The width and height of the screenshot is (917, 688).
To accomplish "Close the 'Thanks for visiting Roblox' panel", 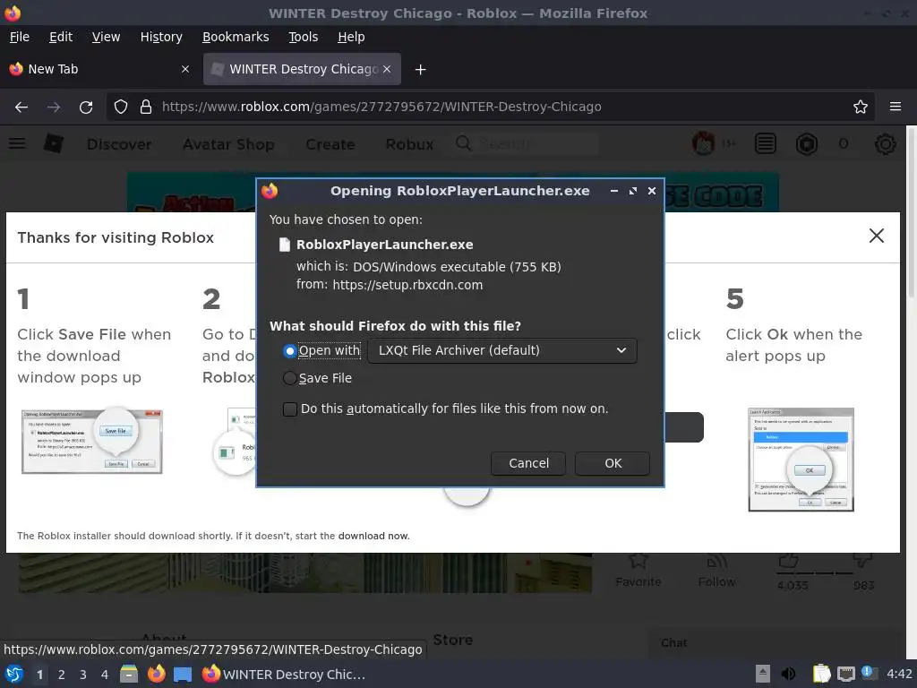I will coord(876,236).
